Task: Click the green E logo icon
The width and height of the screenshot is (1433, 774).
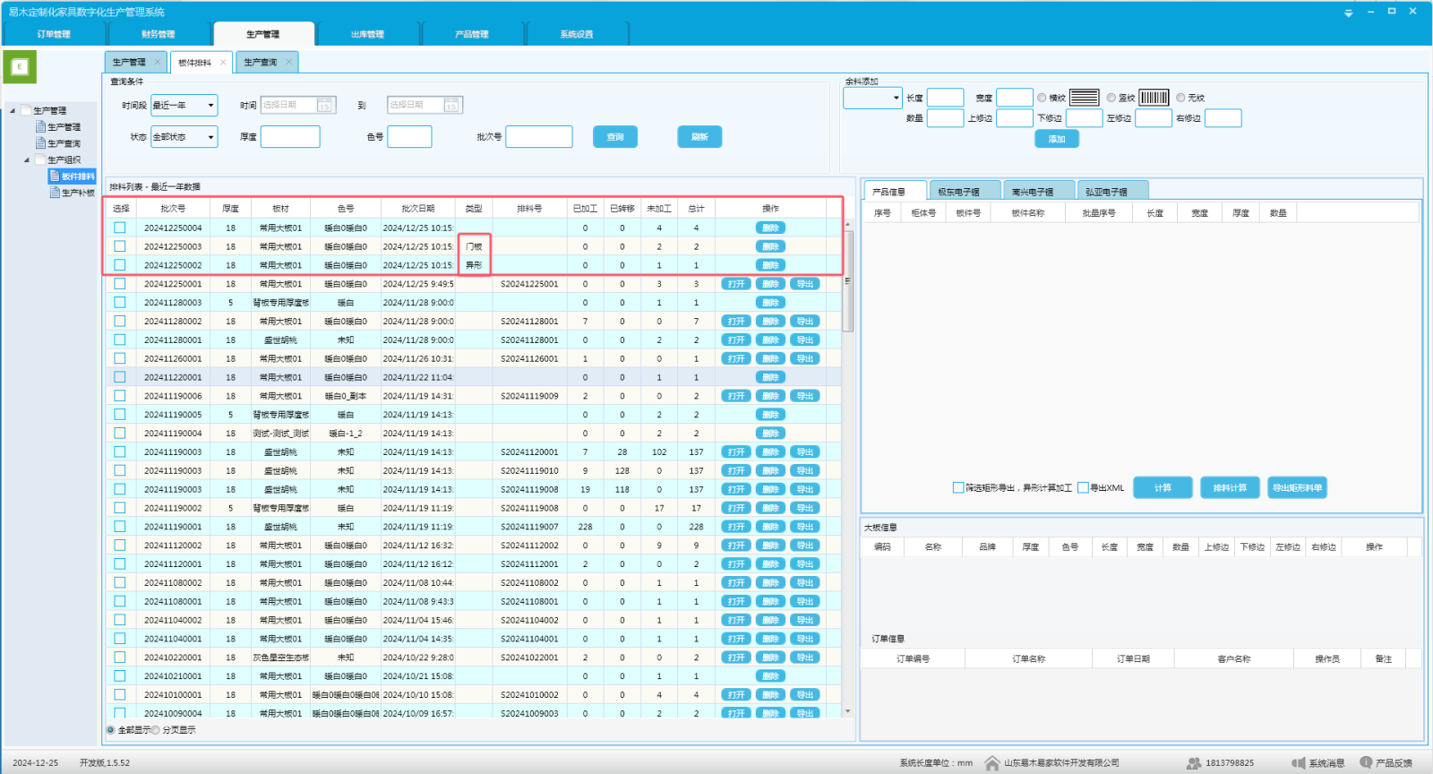Action: (20, 66)
